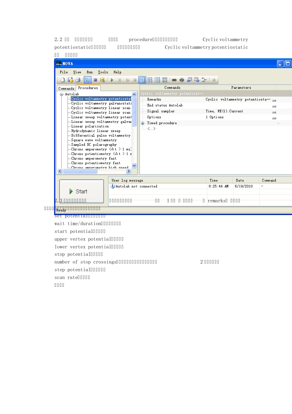
Task: Minimize the NOVA window
Action: tap(280, 64)
